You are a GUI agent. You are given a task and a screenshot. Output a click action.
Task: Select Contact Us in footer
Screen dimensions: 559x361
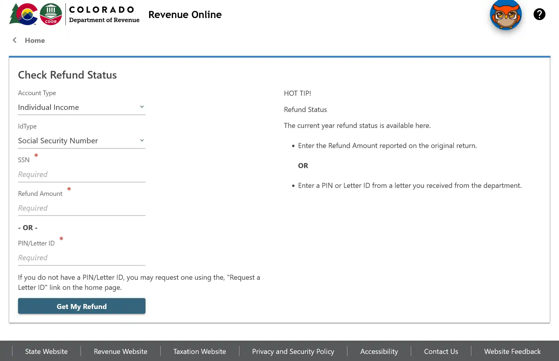(441, 351)
